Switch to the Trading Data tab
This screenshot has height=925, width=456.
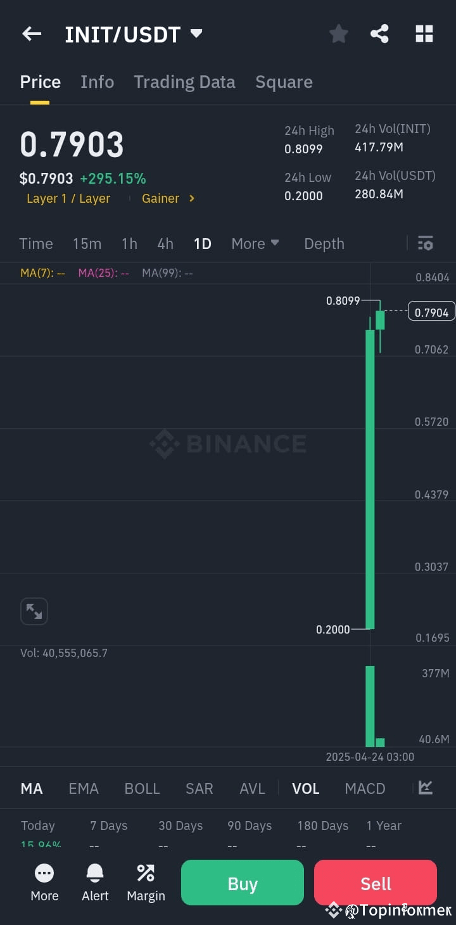[184, 82]
